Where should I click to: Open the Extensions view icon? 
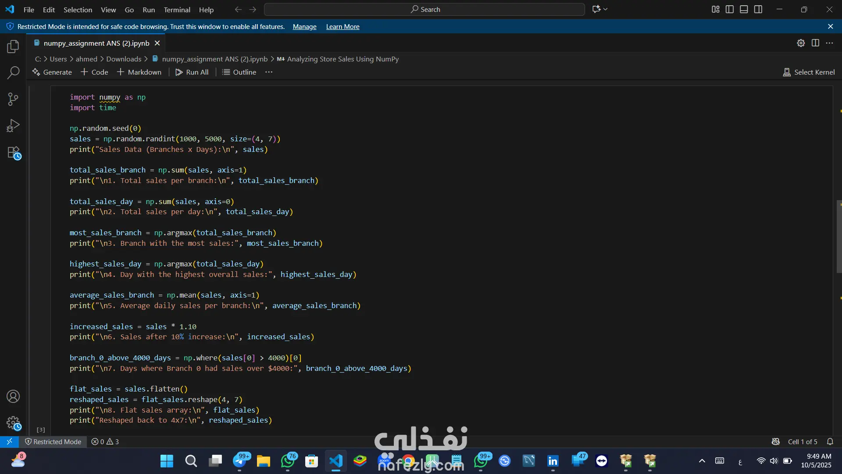[x=13, y=153]
